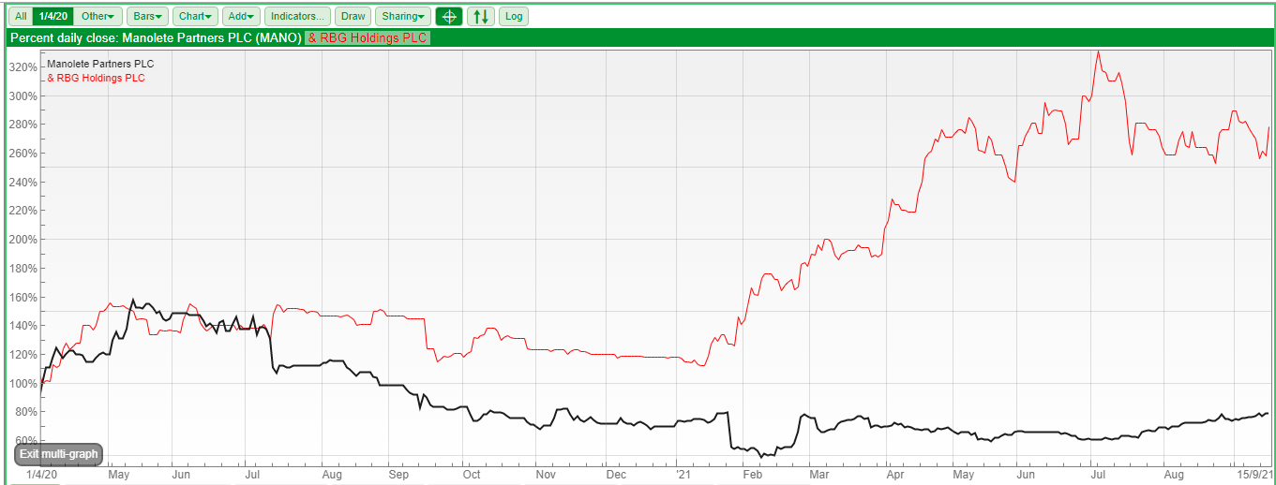This screenshot has height=485, width=1276.
Task: Click the Draw button
Action: (353, 16)
